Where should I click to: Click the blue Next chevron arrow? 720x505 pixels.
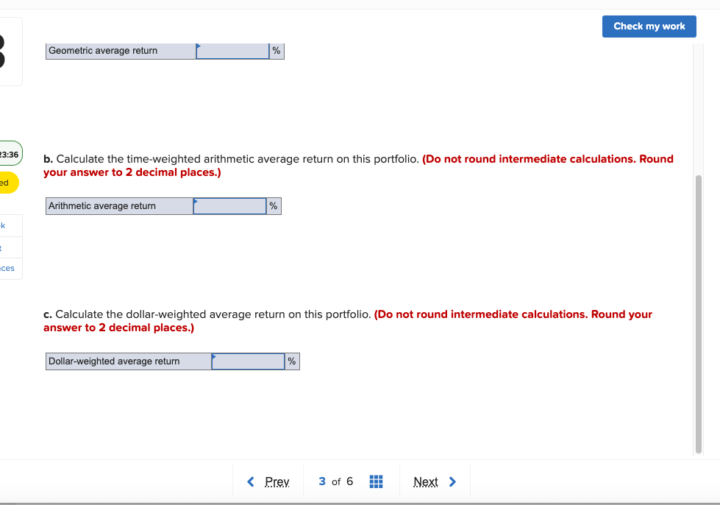coord(452,481)
